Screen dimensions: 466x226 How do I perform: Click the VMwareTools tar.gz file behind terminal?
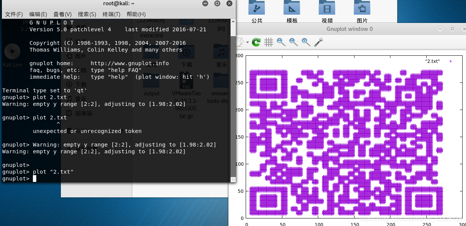pos(186,96)
